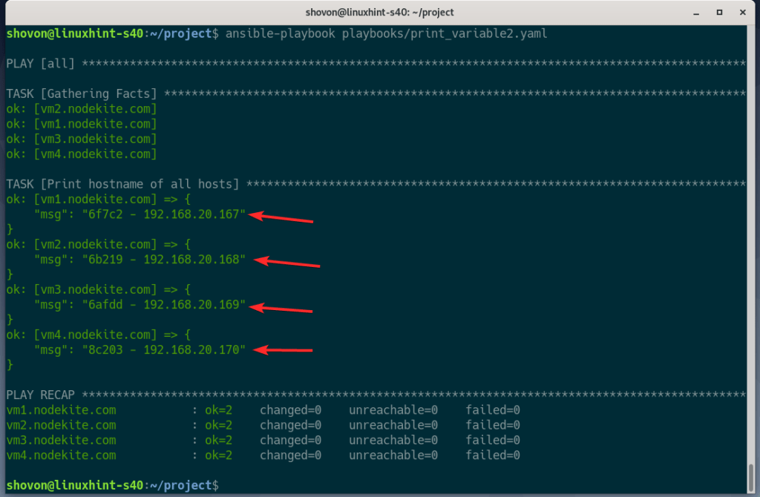The image size is (760, 497).
Task: Click msg '8c203 - 192.168.20.170'
Action: tap(164, 349)
